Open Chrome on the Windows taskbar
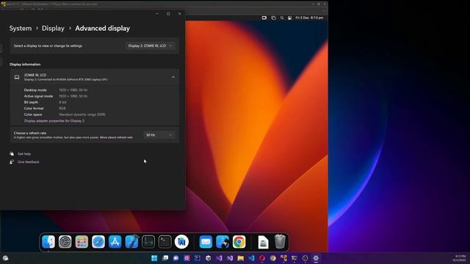 point(272,258)
